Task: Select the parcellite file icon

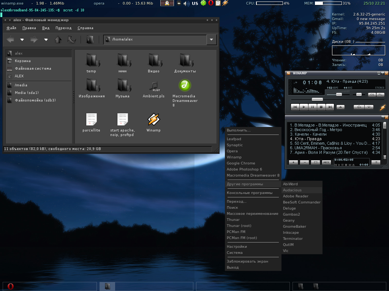Action: click(91, 119)
